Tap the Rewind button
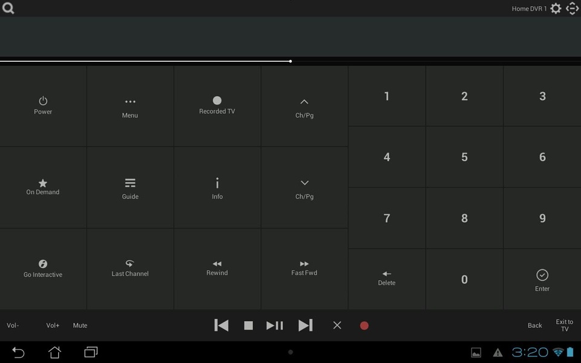 (x=217, y=269)
